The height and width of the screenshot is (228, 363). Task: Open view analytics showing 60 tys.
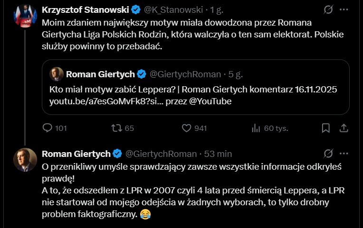coord(256,128)
